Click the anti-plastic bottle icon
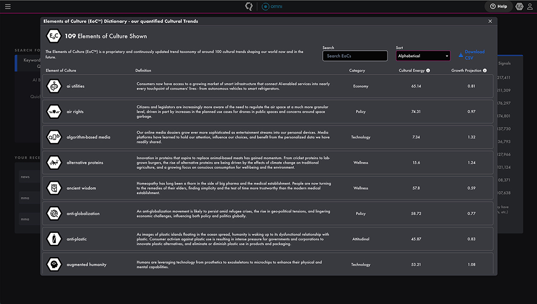The width and height of the screenshot is (537, 304). click(54, 239)
